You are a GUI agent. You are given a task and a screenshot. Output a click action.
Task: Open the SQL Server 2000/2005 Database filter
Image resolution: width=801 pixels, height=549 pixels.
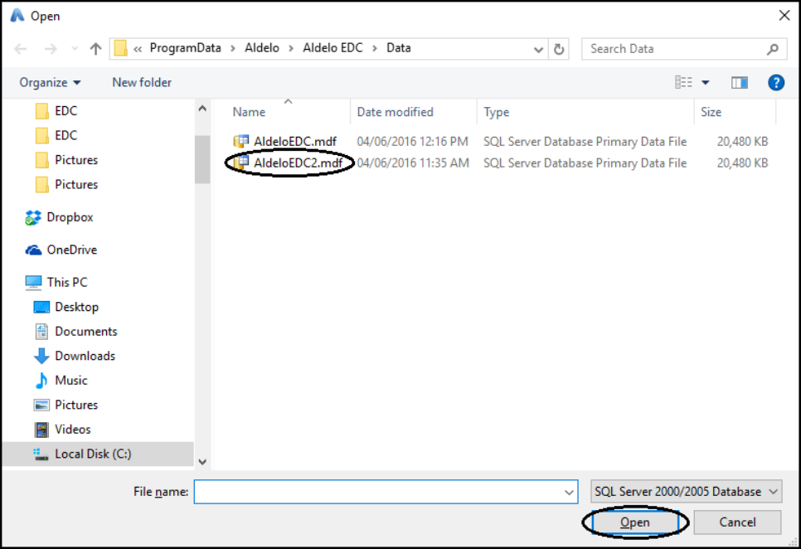coord(686,492)
